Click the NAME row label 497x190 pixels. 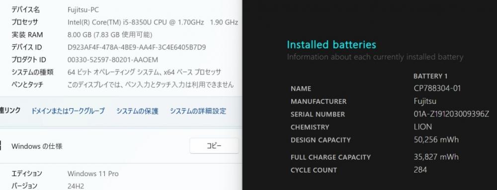(301, 89)
